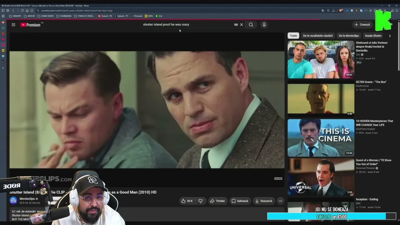Add a new sidebar item with plus
Viewport: 400px width, 225px height.
pyautogui.click(x=3, y=68)
